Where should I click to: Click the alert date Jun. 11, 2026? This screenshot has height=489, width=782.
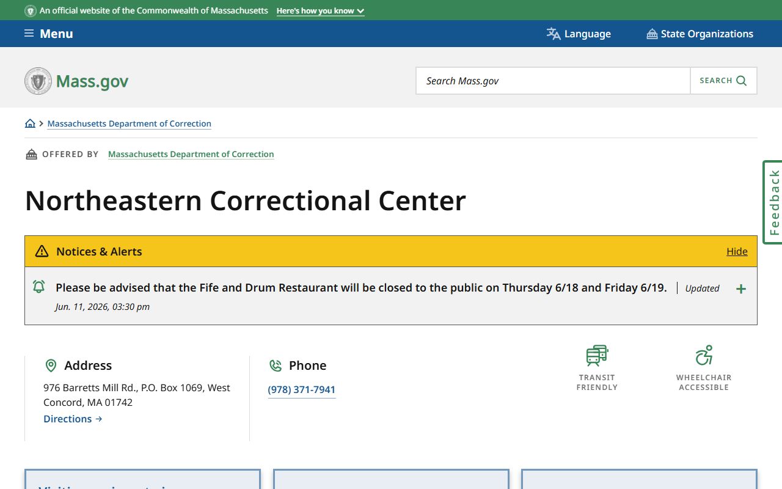coord(103,307)
